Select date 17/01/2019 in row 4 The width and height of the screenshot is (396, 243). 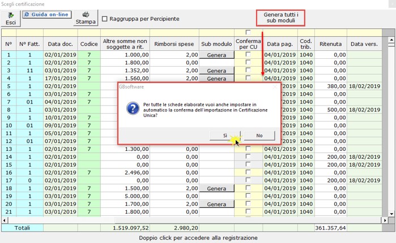point(61,78)
